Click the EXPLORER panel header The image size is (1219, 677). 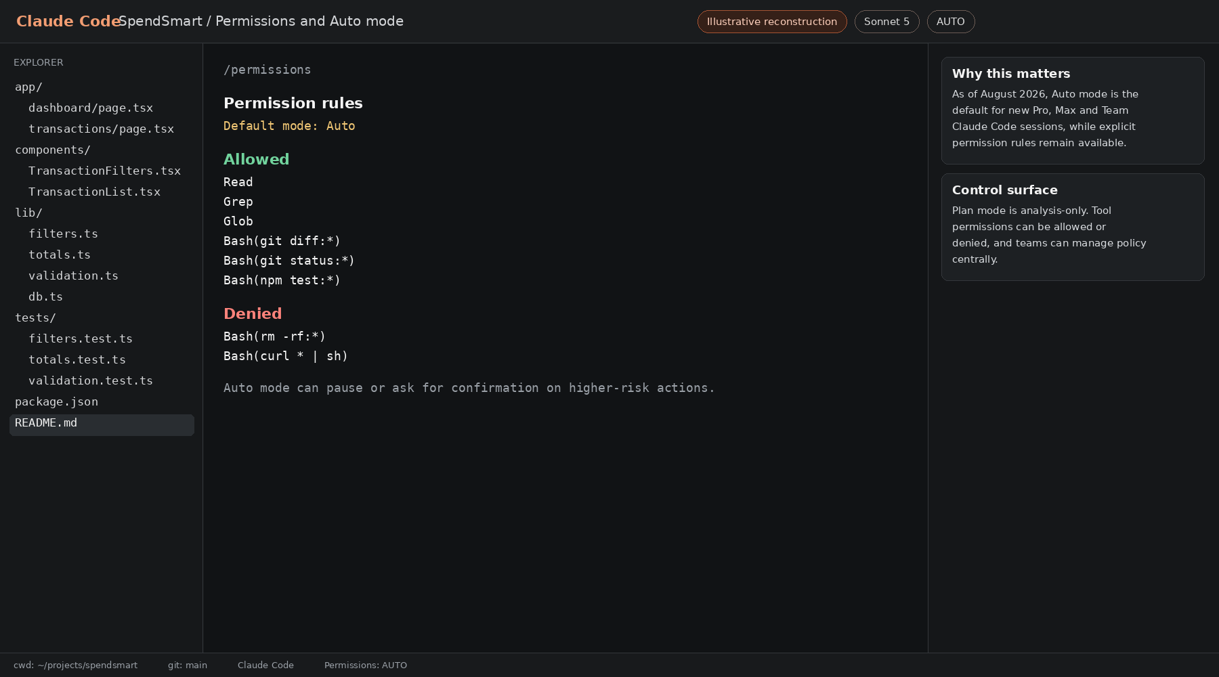point(39,62)
